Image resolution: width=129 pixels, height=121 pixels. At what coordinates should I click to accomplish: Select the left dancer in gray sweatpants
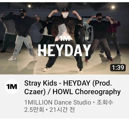[22, 35]
